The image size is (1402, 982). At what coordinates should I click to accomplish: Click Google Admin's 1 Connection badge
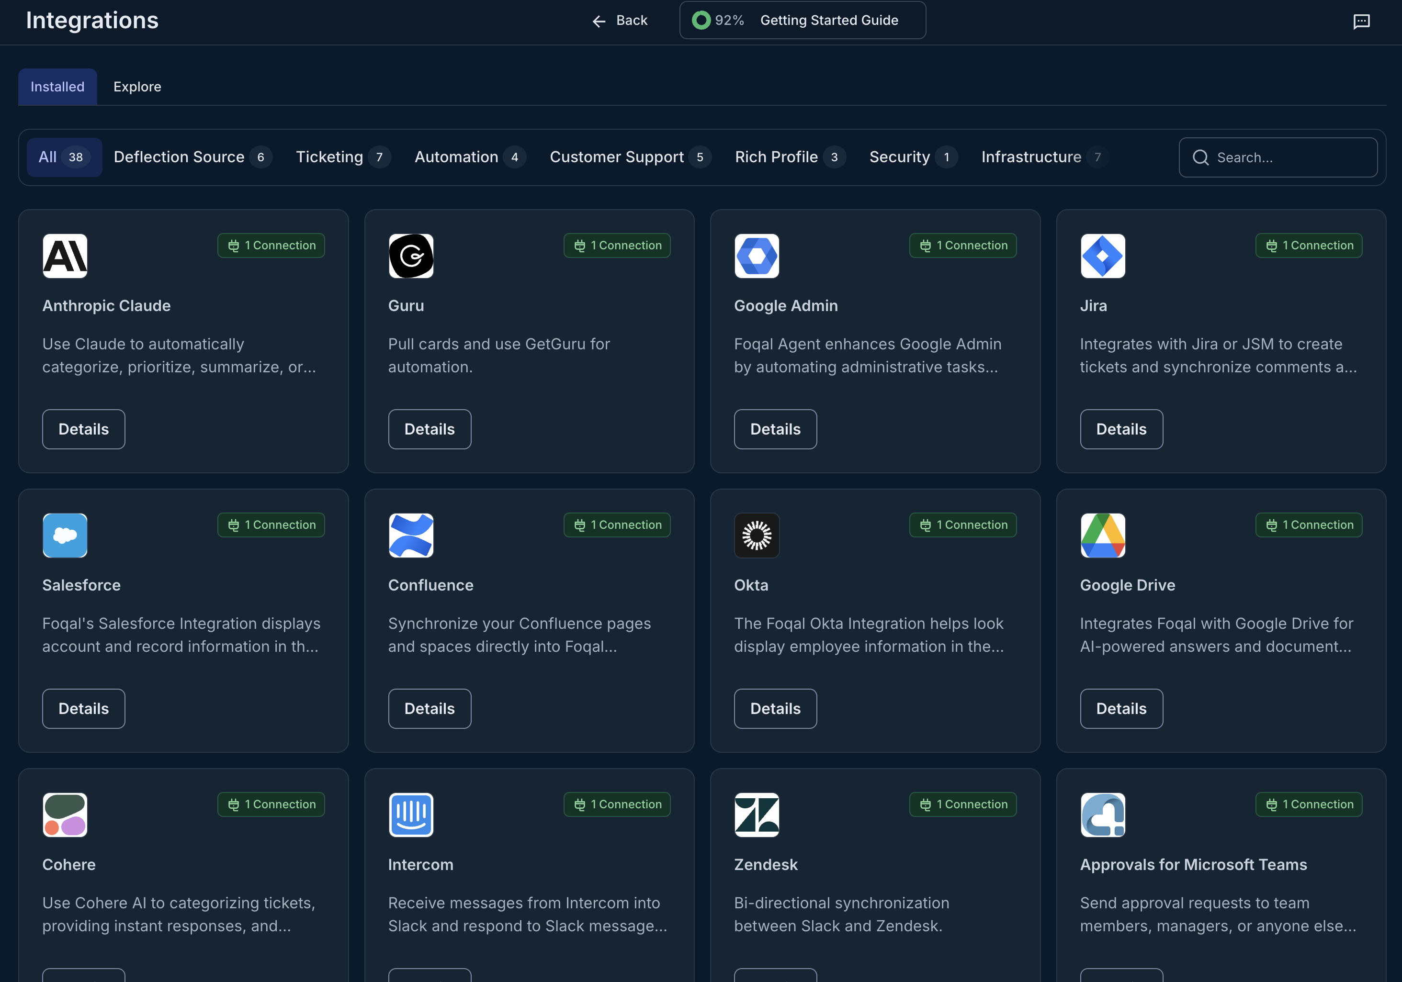963,245
